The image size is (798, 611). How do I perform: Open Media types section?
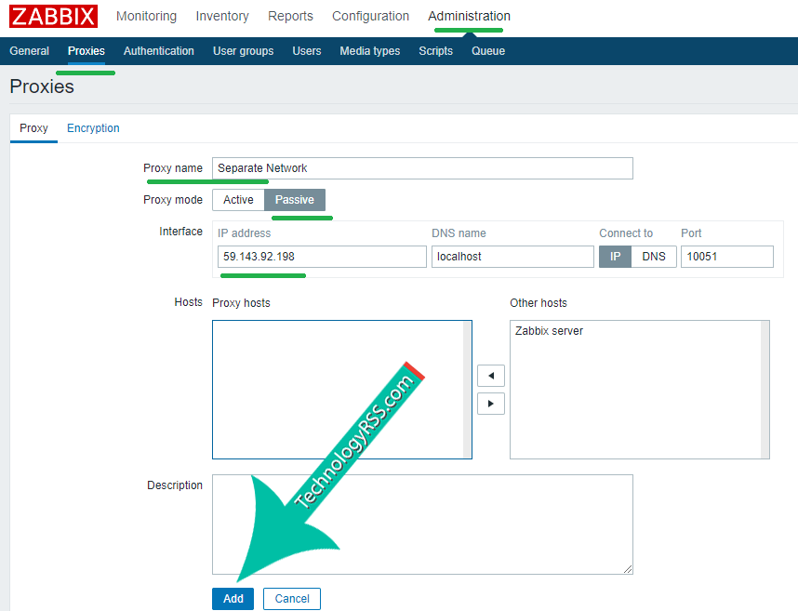[369, 51]
